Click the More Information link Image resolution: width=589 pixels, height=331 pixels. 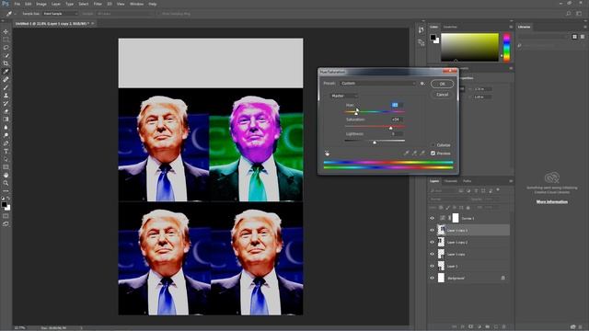point(552,202)
